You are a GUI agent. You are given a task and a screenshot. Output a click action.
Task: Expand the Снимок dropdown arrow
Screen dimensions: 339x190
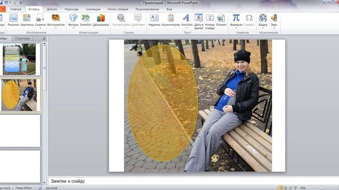(x=40, y=28)
